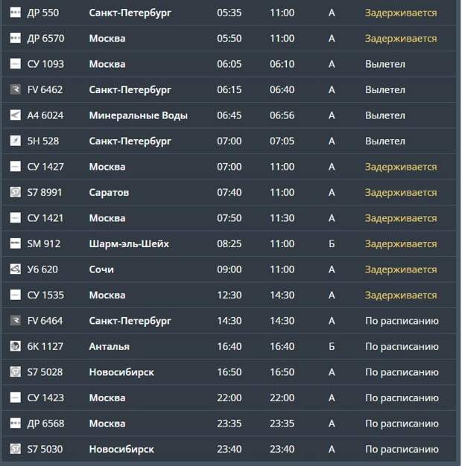Select the airline icon beside SM 912

coord(16,244)
